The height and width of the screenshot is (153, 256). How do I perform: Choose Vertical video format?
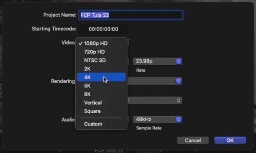(101, 103)
